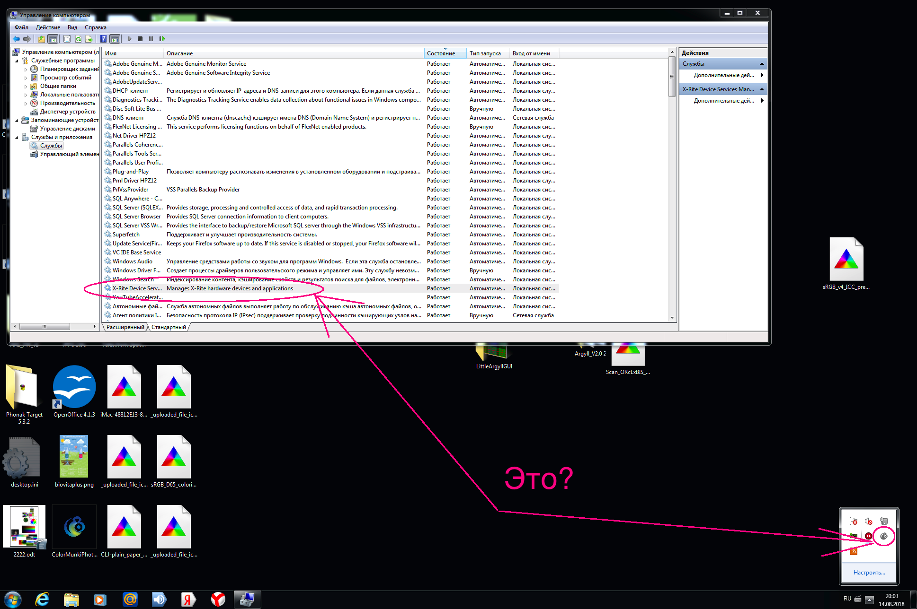Select the Службы tree item
Viewport: 917px width, 609px height.
point(46,146)
